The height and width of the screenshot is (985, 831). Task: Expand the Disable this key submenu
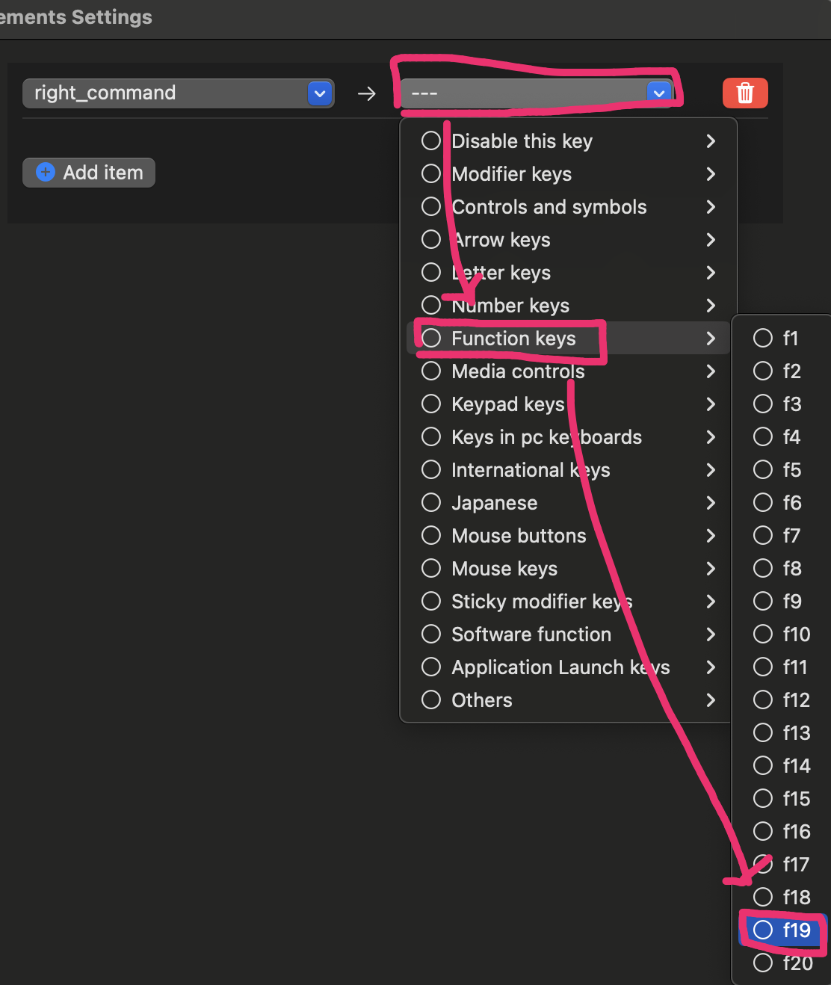click(569, 141)
